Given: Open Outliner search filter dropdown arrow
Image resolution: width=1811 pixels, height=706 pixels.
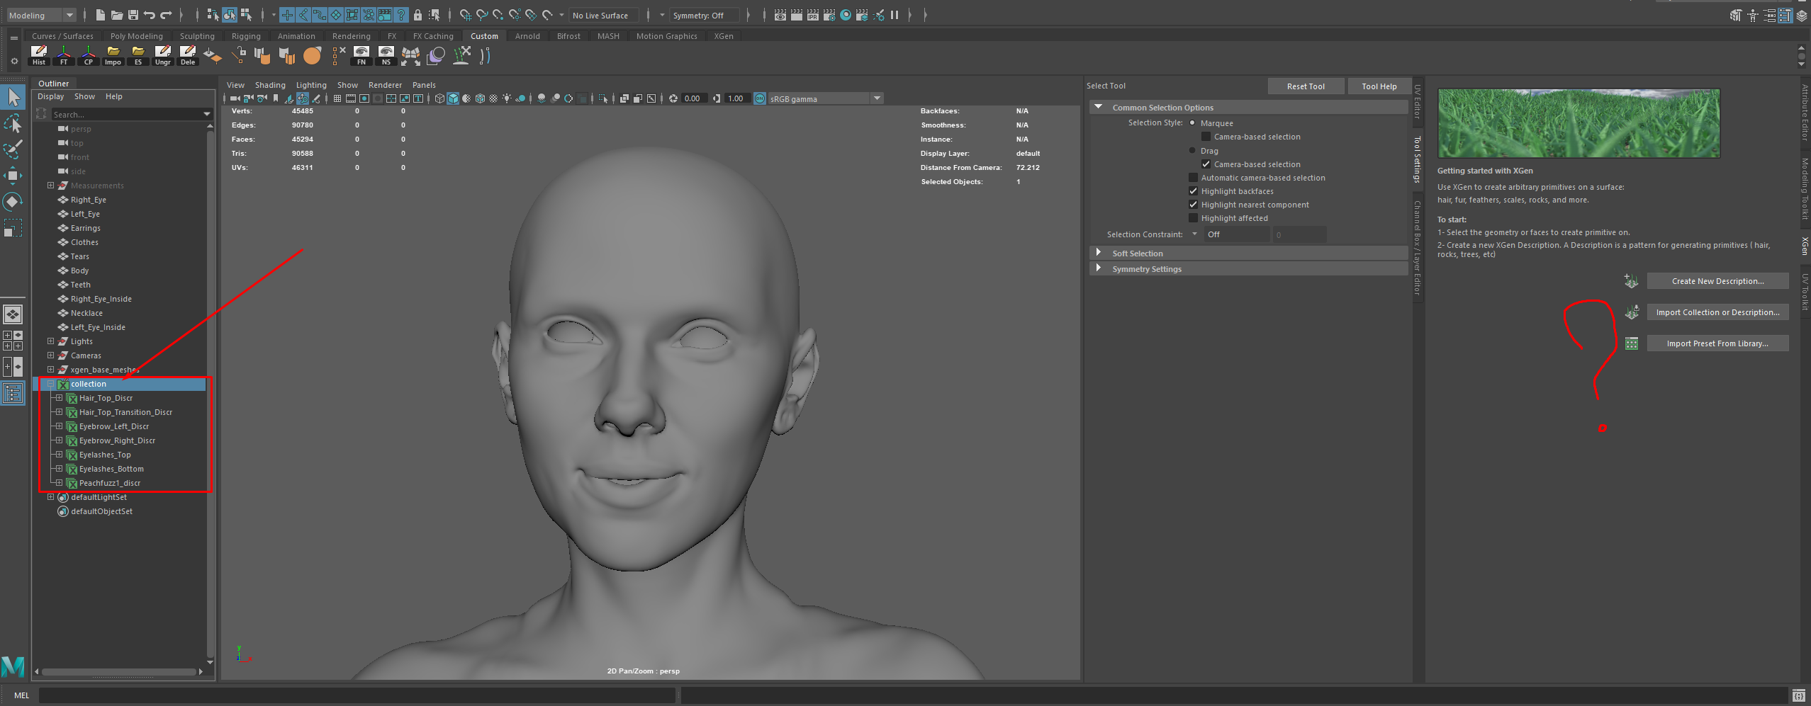Looking at the screenshot, I should point(206,114).
